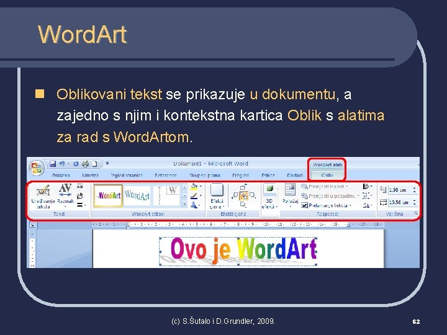The image size is (447, 335).
Task: Open Efekti sjene shadow effects
Action: tap(217, 196)
